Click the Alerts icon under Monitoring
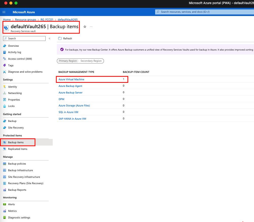This screenshot has width=254, height=222. (x=5, y=204)
